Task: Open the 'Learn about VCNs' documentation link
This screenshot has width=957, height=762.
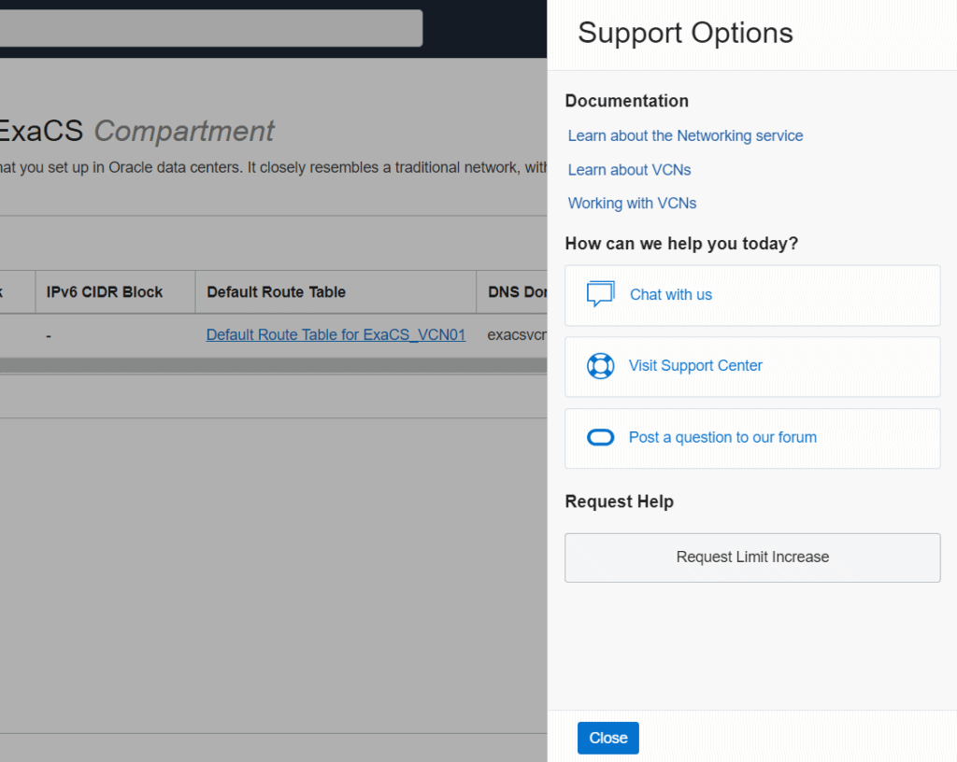Action: tap(629, 170)
